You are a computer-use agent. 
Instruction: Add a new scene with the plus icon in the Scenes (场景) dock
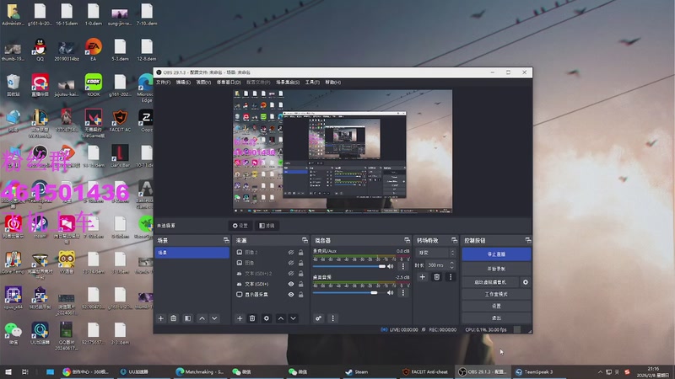160,318
